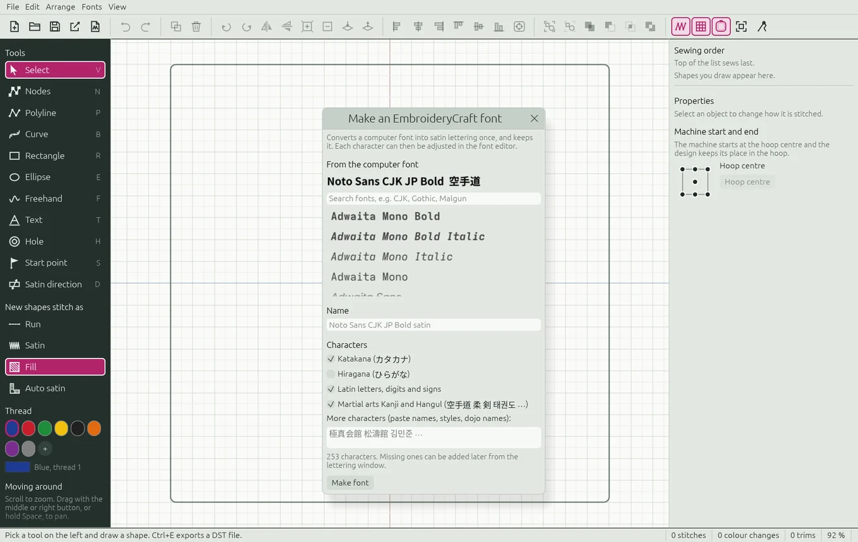Toggle the hoop display toolbar icon
The height and width of the screenshot is (542, 858).
click(721, 26)
